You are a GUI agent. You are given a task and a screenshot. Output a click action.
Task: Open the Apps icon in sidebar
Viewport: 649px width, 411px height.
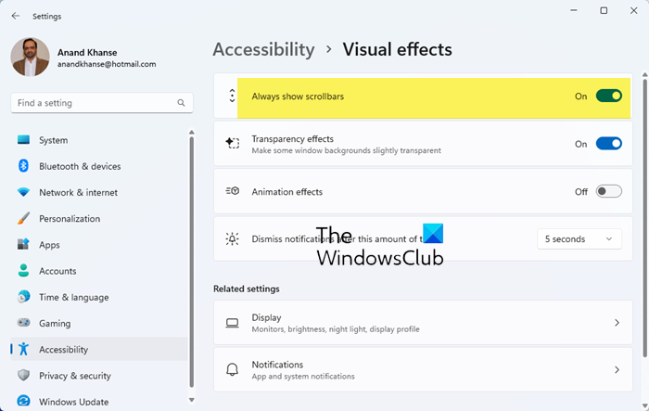point(23,245)
